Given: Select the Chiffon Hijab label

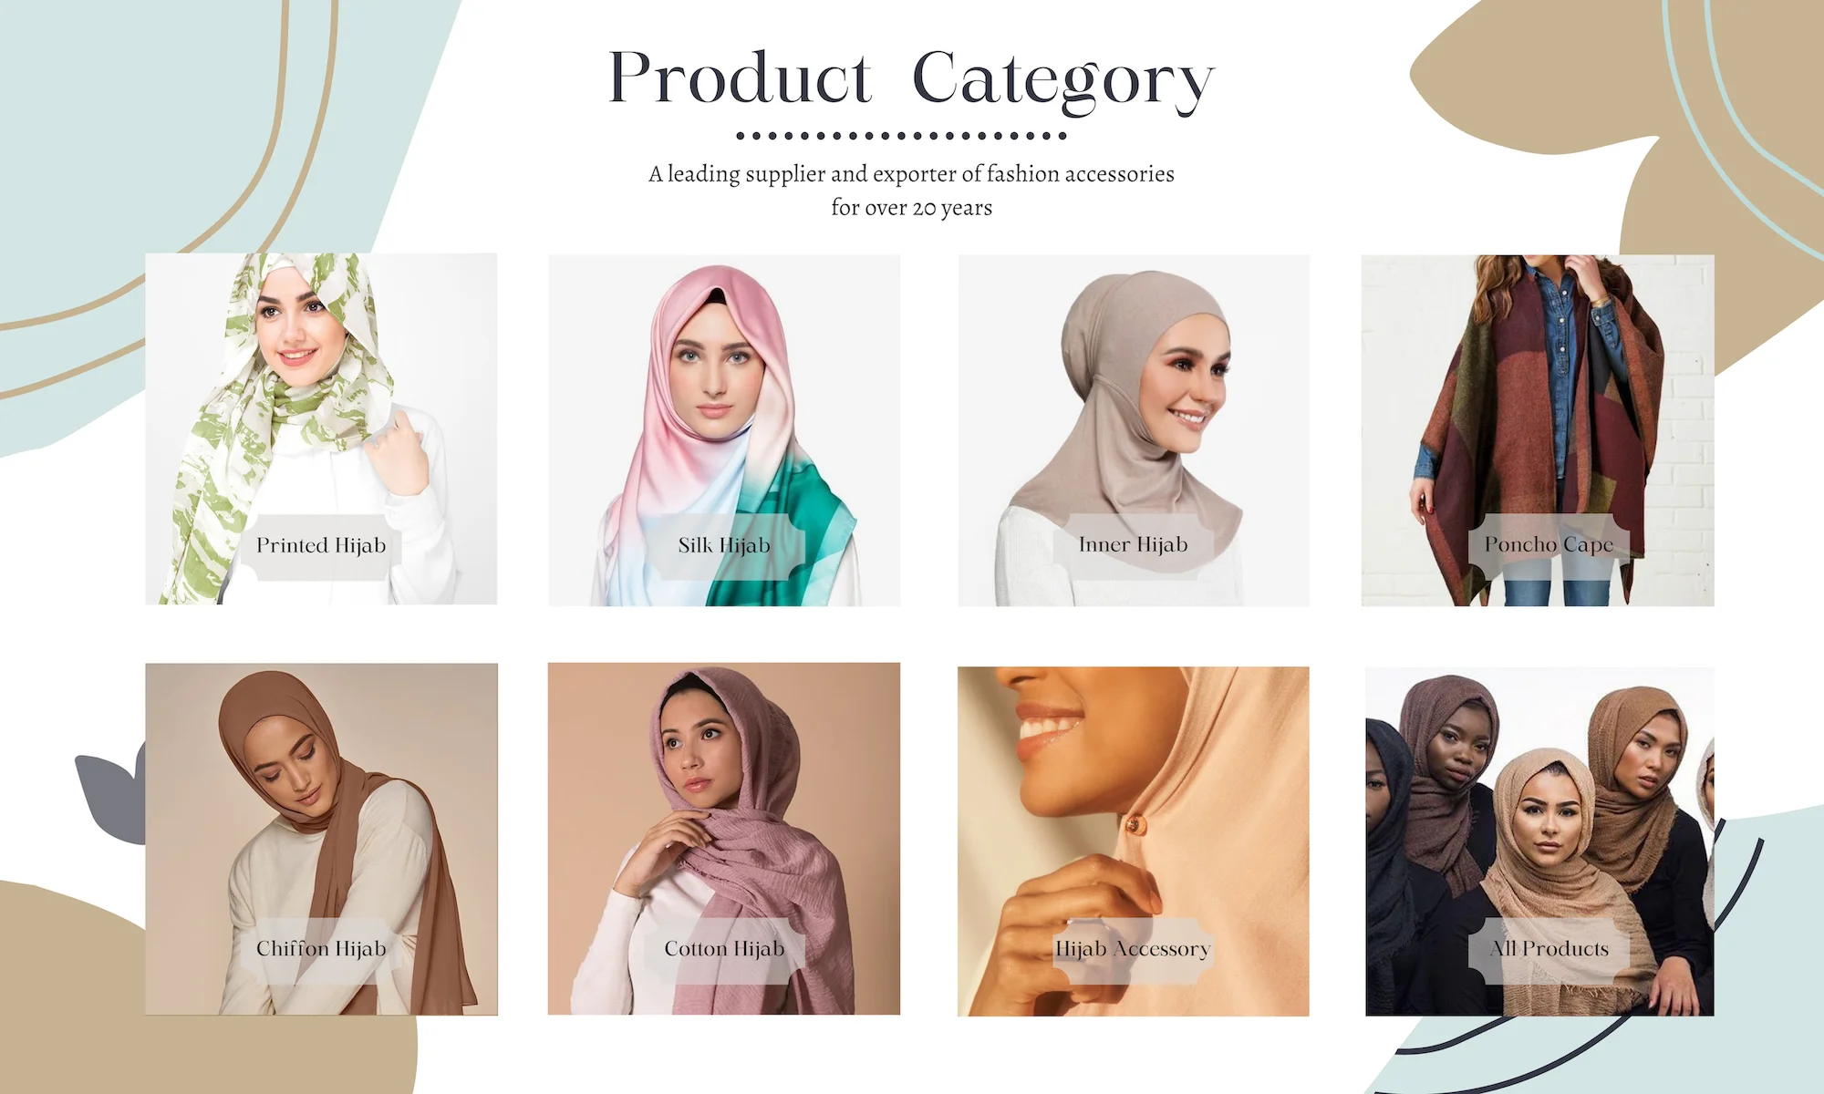Looking at the screenshot, I should point(321,949).
